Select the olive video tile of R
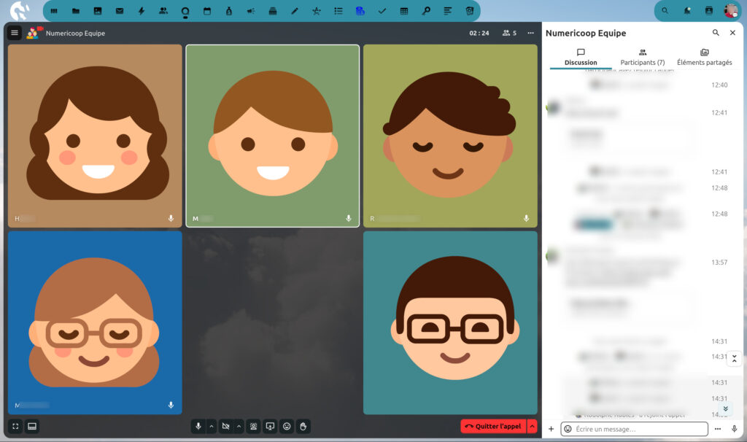747x442 pixels. point(450,136)
